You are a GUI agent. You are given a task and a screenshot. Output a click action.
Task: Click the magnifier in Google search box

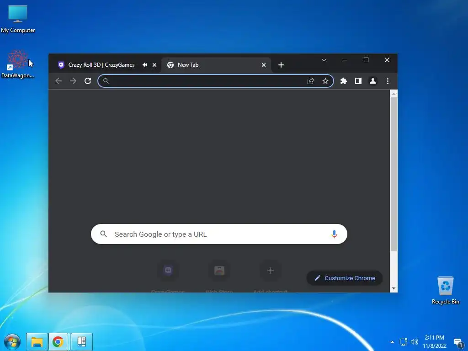(104, 234)
